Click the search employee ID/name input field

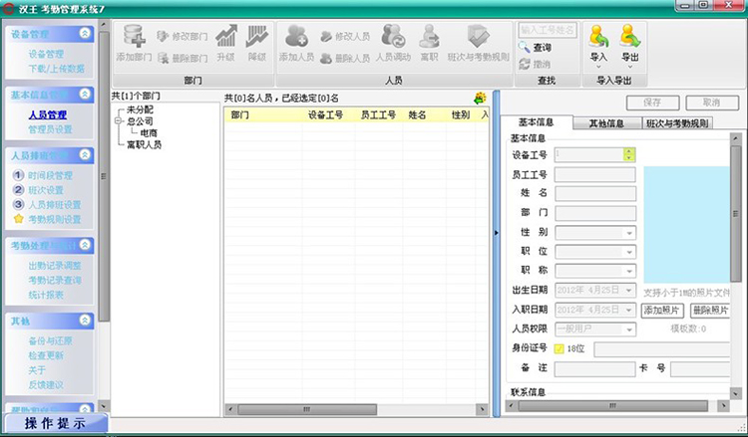point(548,30)
